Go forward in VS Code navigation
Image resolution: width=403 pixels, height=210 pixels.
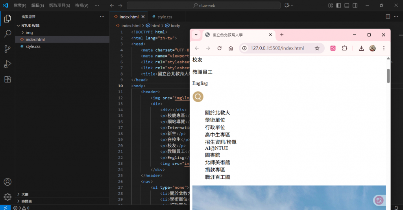pos(120,6)
